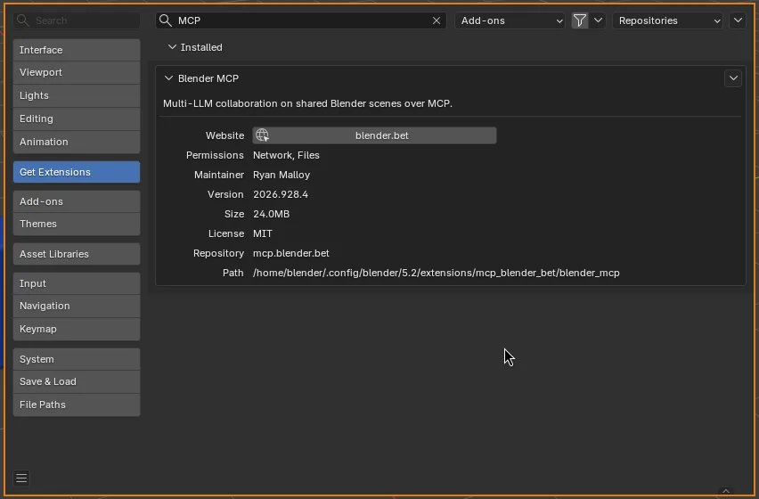
Task: Click the globe icon on the website button
Action: (263, 135)
